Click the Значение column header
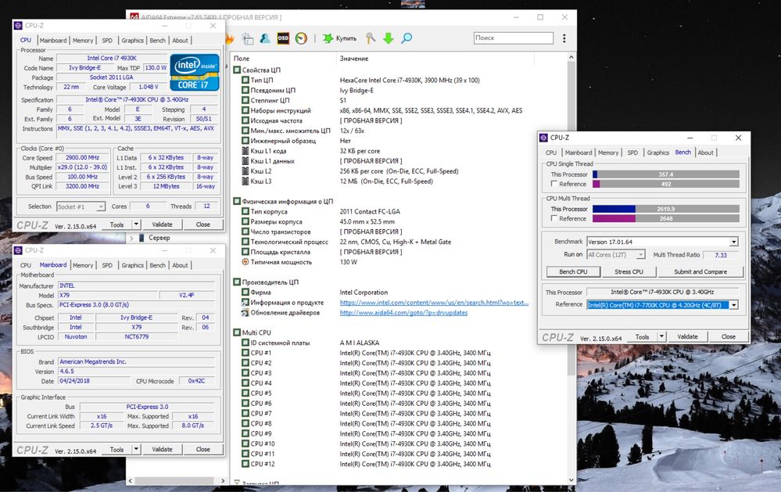 click(x=354, y=59)
